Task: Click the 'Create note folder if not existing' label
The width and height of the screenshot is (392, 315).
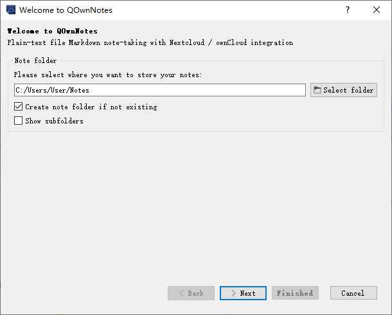Action: pyautogui.click(x=91, y=107)
